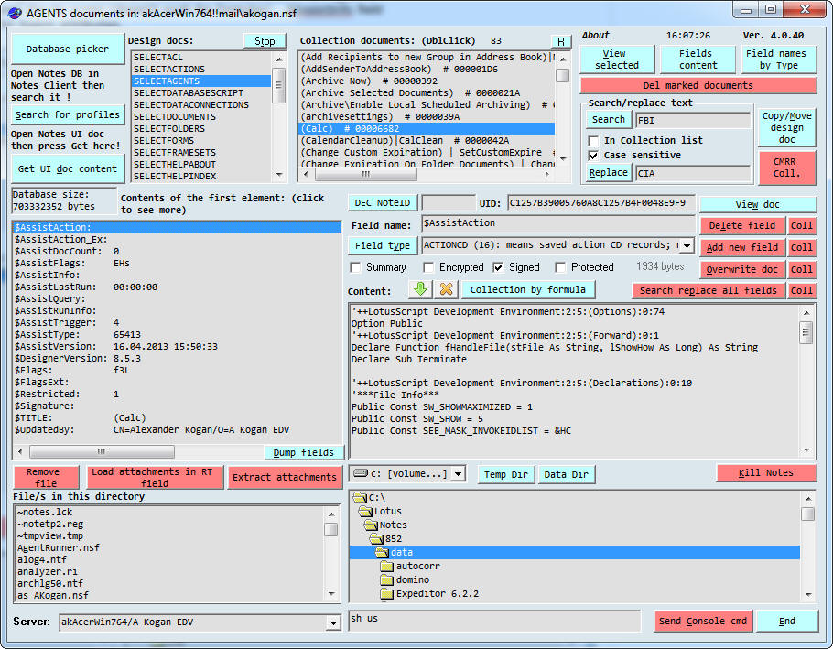Click the Search for profiles button

[68, 114]
